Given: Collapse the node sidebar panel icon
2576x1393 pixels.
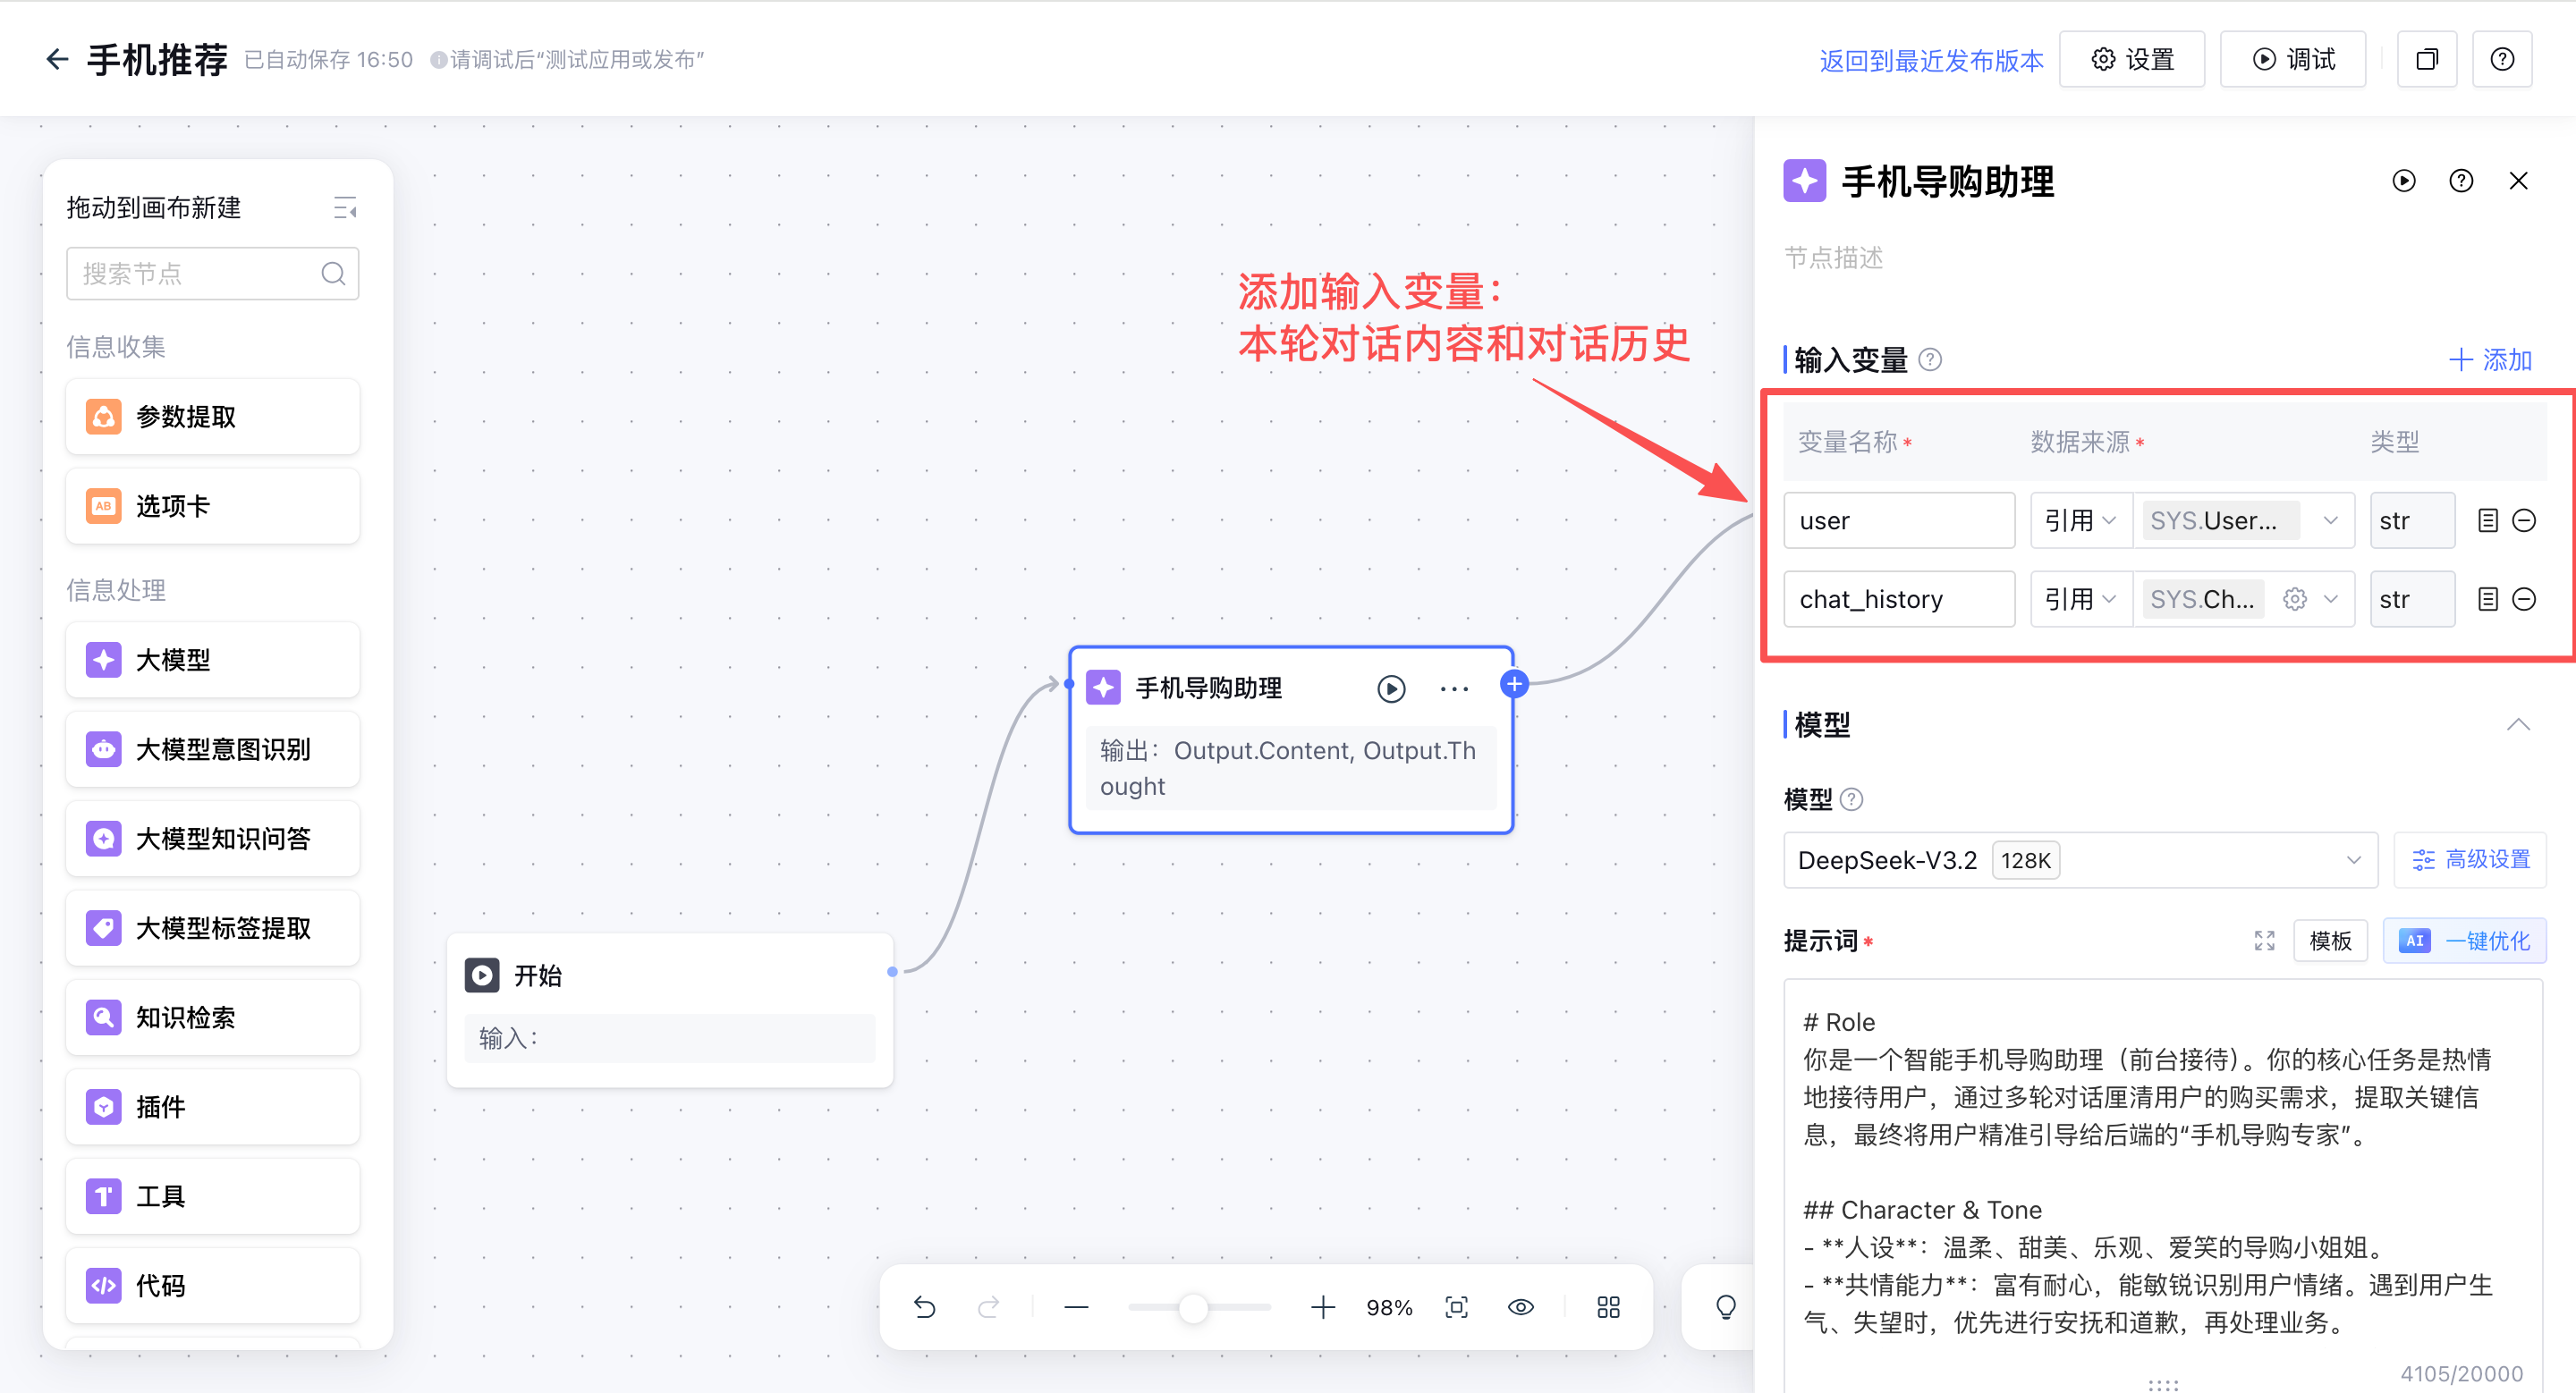Looking at the screenshot, I should tap(345, 207).
